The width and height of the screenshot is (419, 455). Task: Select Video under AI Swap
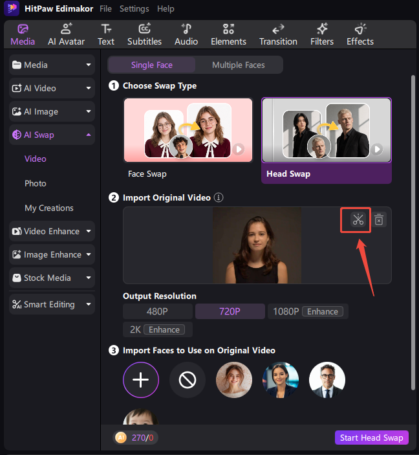click(x=36, y=159)
